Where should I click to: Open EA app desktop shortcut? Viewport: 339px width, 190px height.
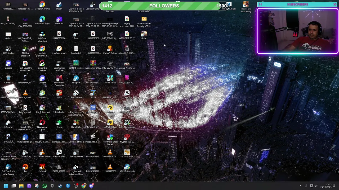click(x=25, y=169)
